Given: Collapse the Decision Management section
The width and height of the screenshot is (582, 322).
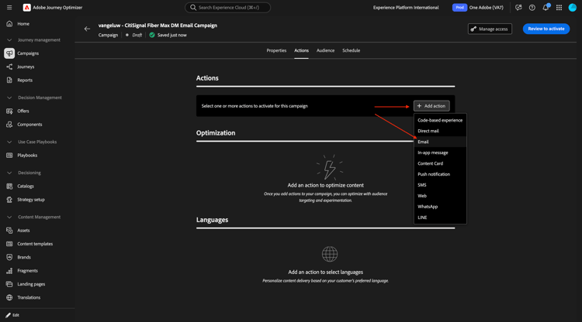Looking at the screenshot, I should (9, 98).
